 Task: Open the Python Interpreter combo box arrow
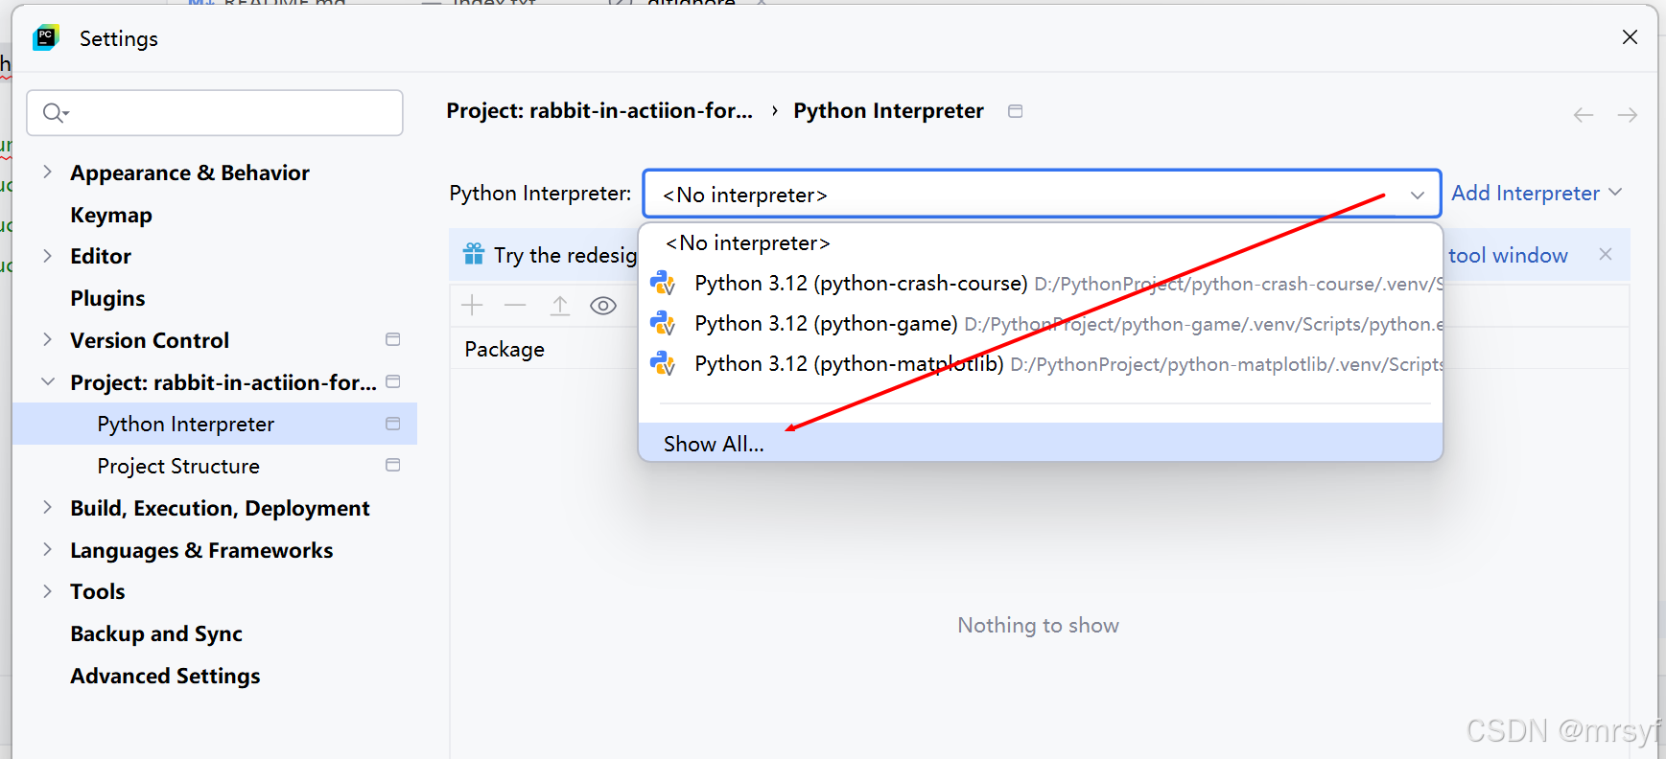[1418, 195]
